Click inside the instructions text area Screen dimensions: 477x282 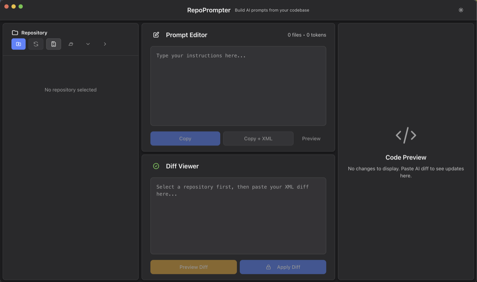pos(238,85)
